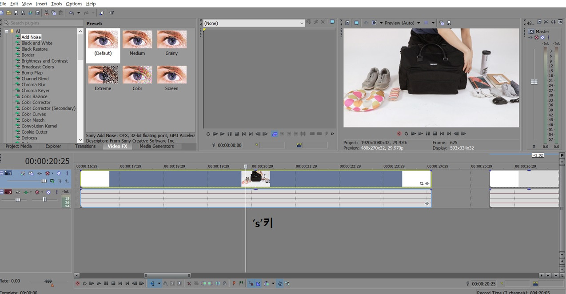Select the Grainy noise preset
The image size is (566, 294).
tap(171, 43)
